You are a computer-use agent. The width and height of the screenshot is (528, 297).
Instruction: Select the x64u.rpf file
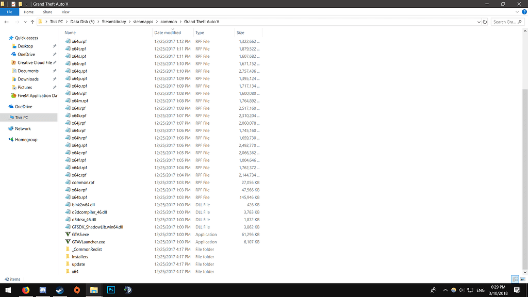tap(79, 41)
